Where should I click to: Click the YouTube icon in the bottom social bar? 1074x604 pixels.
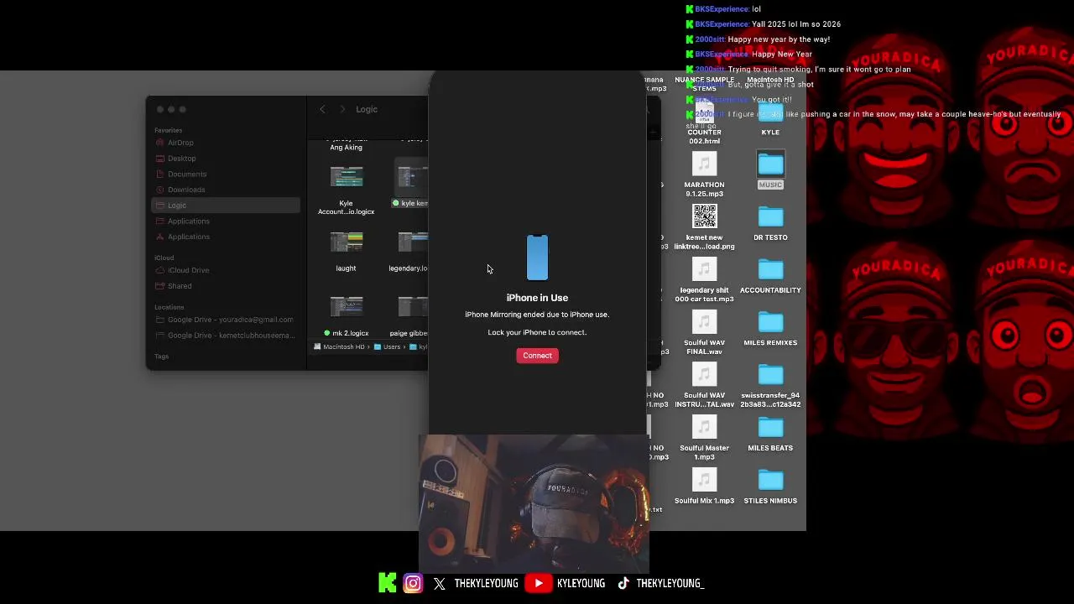539,583
